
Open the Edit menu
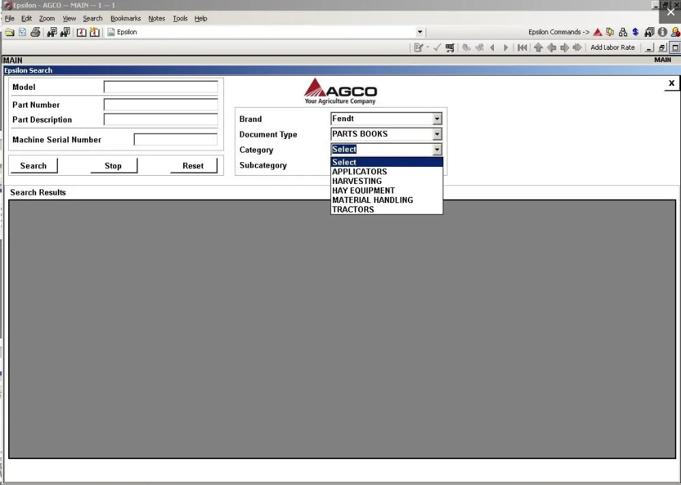(27, 18)
